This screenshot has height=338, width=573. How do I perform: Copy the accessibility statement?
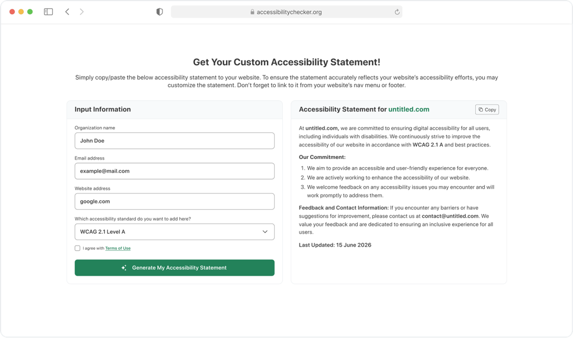pos(487,110)
